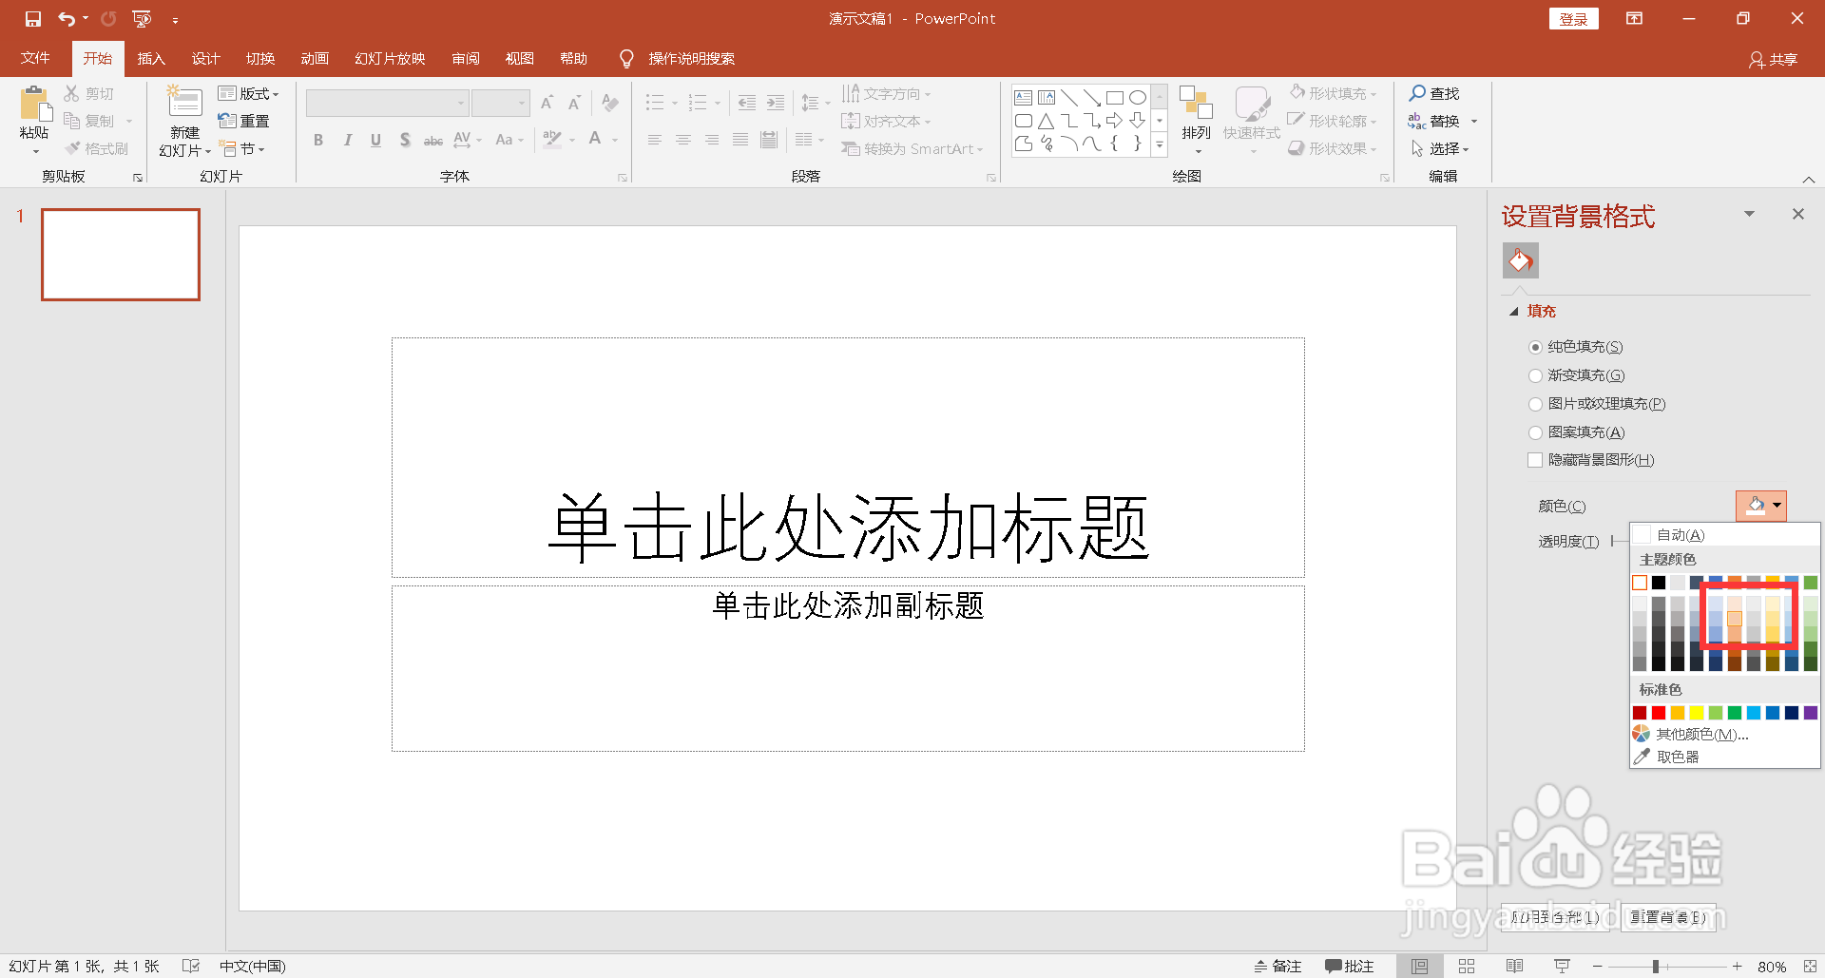Click the bullet list icon

pos(655,103)
